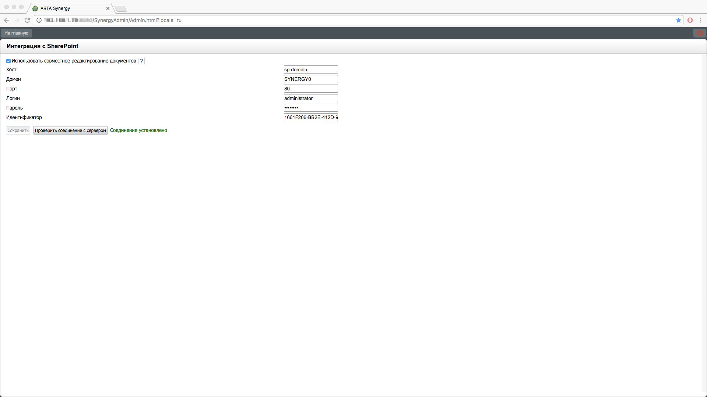The height and width of the screenshot is (397, 707).
Task: Focus the Хост input field
Action: pos(311,69)
